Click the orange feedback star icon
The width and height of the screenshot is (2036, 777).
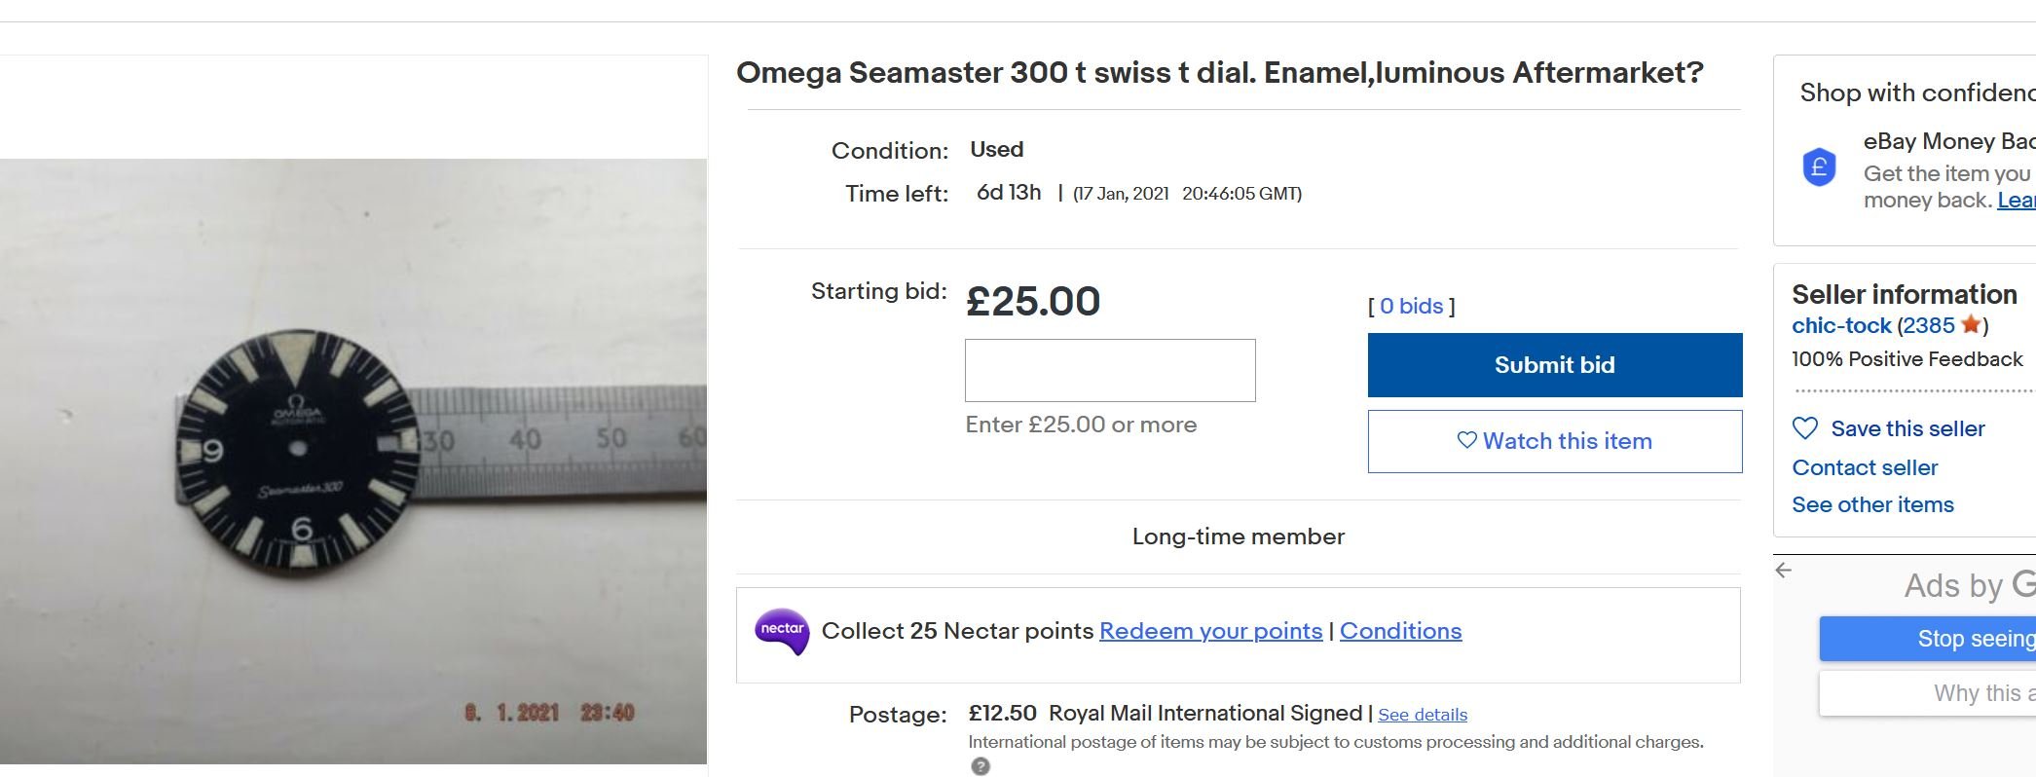(x=1971, y=324)
